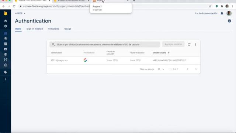Open Firebase account avatar
The width and height of the screenshot is (236, 133).
229,13
